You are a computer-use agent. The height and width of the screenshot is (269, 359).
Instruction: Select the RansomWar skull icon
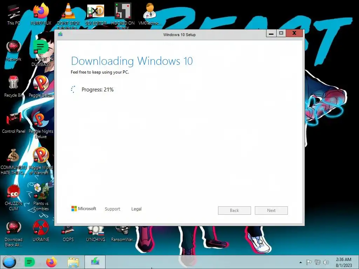pos(123,234)
